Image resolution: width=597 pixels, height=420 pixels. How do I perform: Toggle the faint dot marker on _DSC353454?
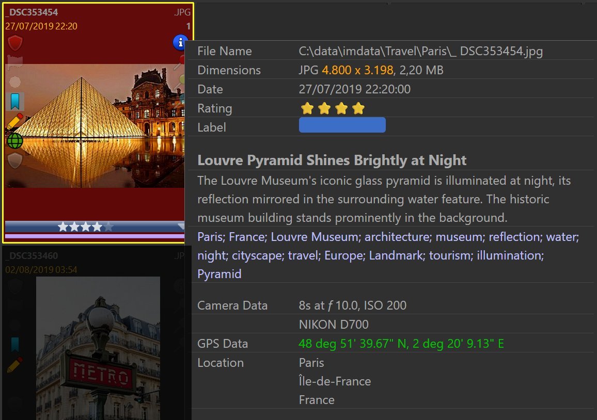15,82
